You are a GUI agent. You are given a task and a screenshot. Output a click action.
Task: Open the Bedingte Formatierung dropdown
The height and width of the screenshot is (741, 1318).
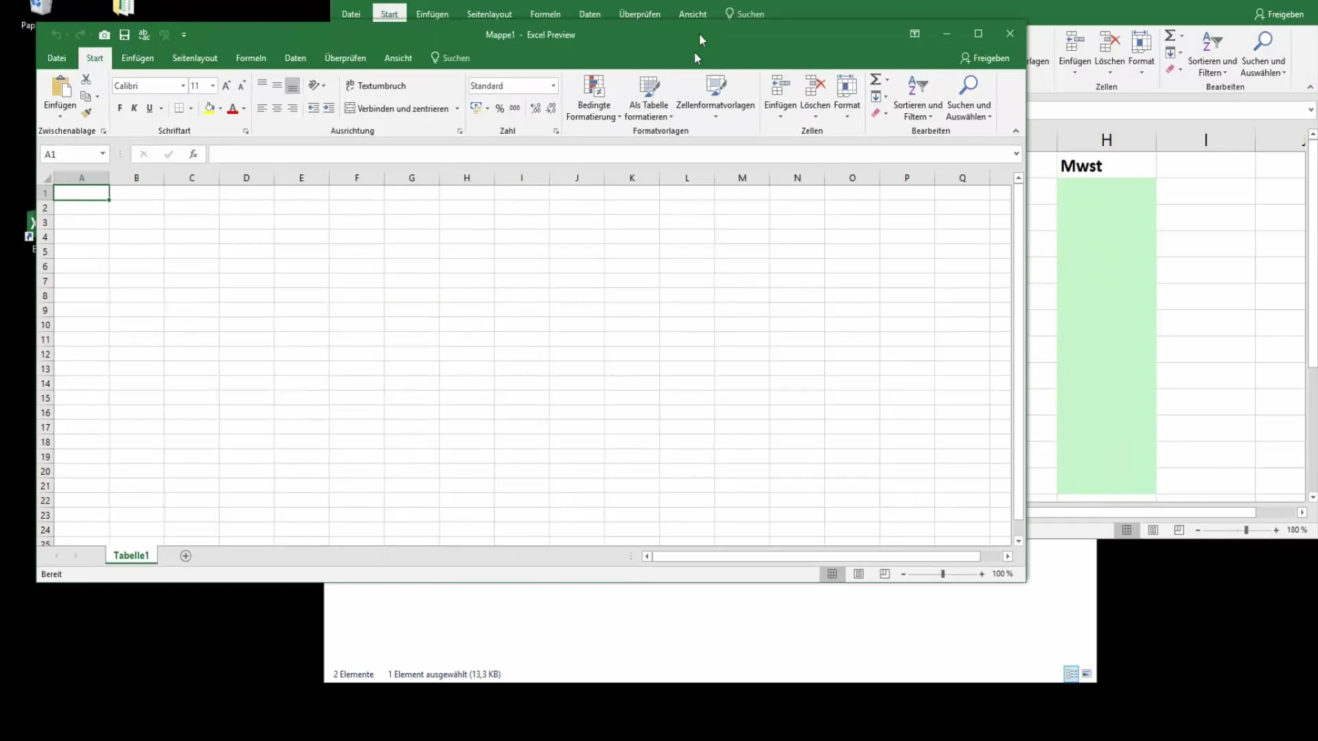(594, 97)
